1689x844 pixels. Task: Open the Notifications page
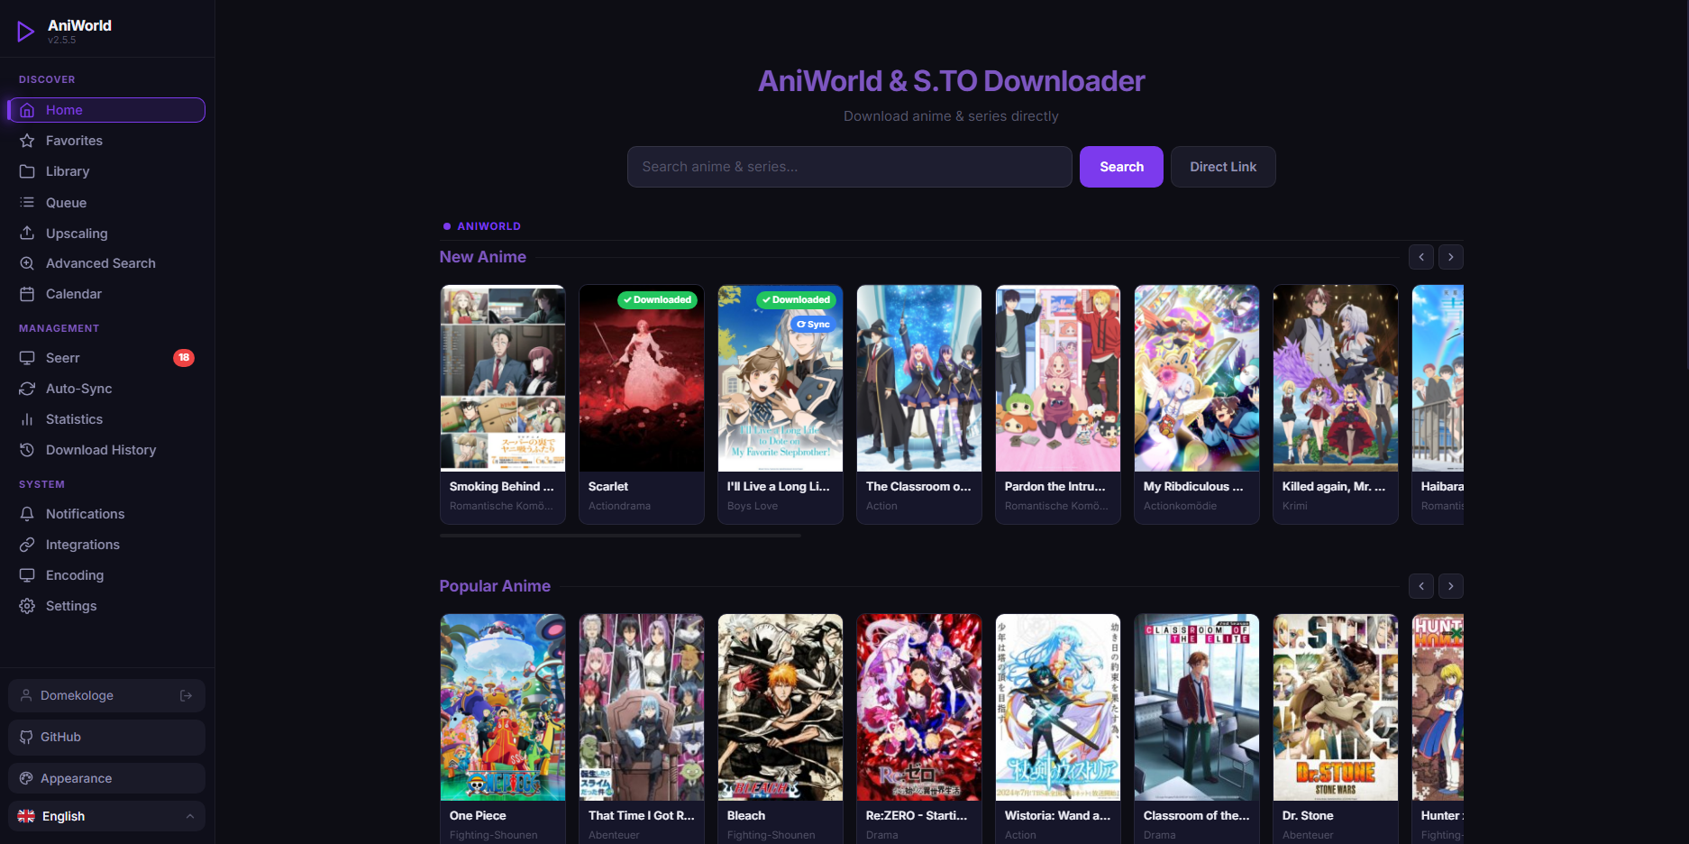point(106,514)
